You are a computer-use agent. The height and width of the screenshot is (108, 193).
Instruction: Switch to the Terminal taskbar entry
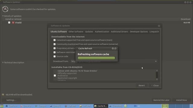[x=116, y=106]
